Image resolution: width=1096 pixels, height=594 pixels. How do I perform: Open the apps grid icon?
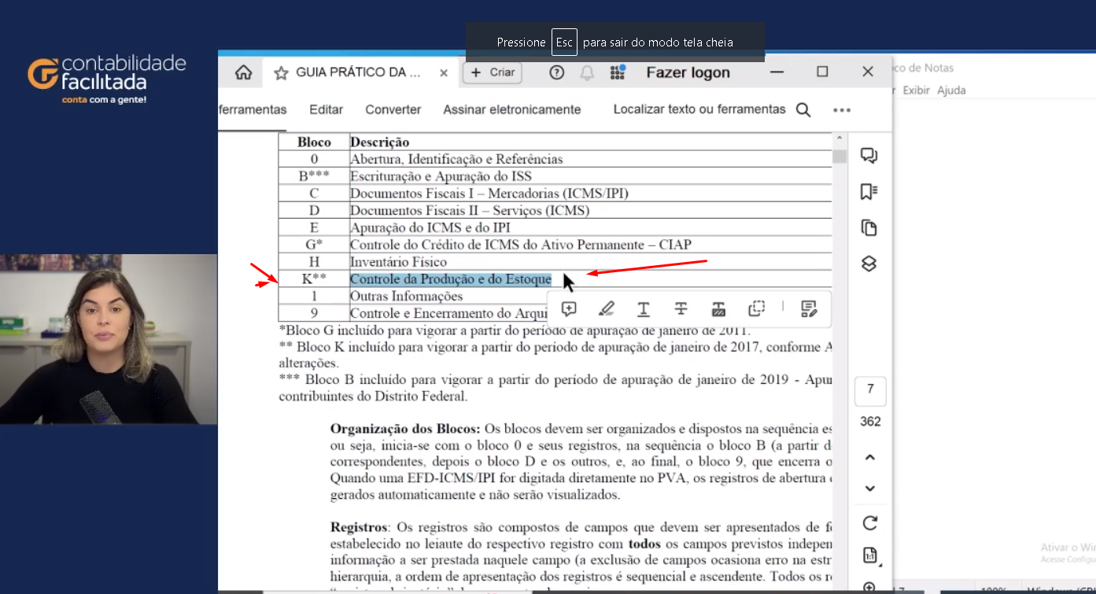point(618,72)
